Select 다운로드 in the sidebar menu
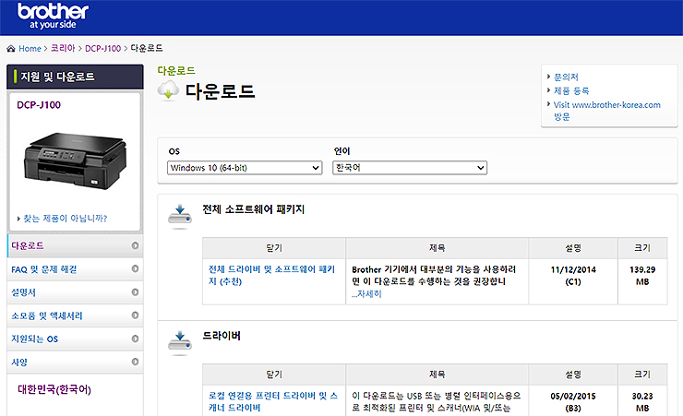Screen dimensions: 683x416 point(75,245)
